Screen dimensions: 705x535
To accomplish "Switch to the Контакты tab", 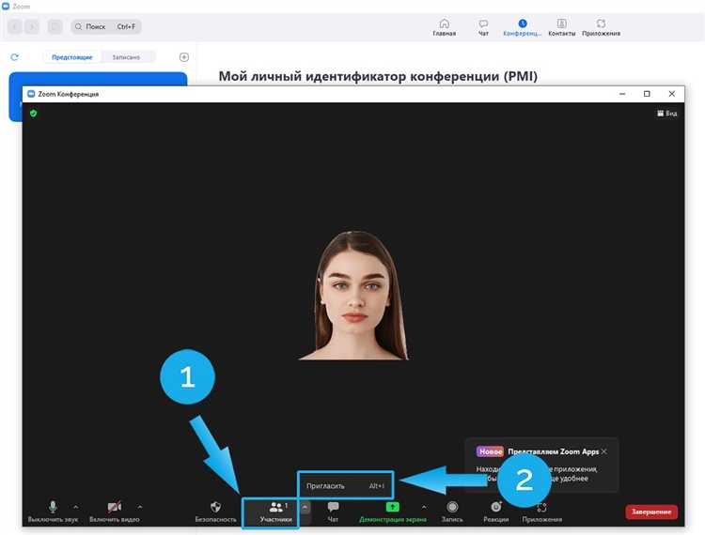I will click(x=562, y=27).
